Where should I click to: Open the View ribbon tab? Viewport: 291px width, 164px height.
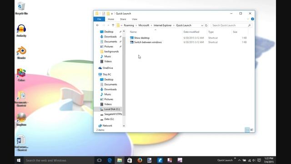pos(135,19)
